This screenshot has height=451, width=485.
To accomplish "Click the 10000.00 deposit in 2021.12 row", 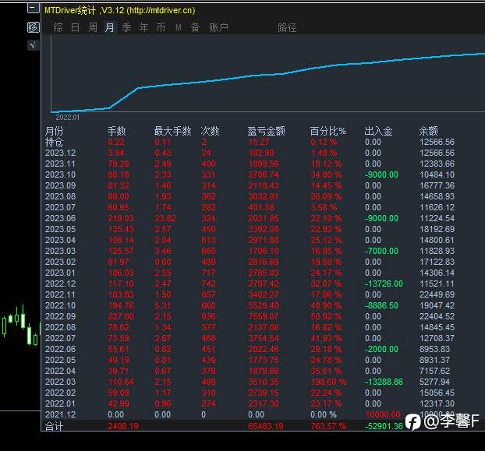I will (x=383, y=414).
